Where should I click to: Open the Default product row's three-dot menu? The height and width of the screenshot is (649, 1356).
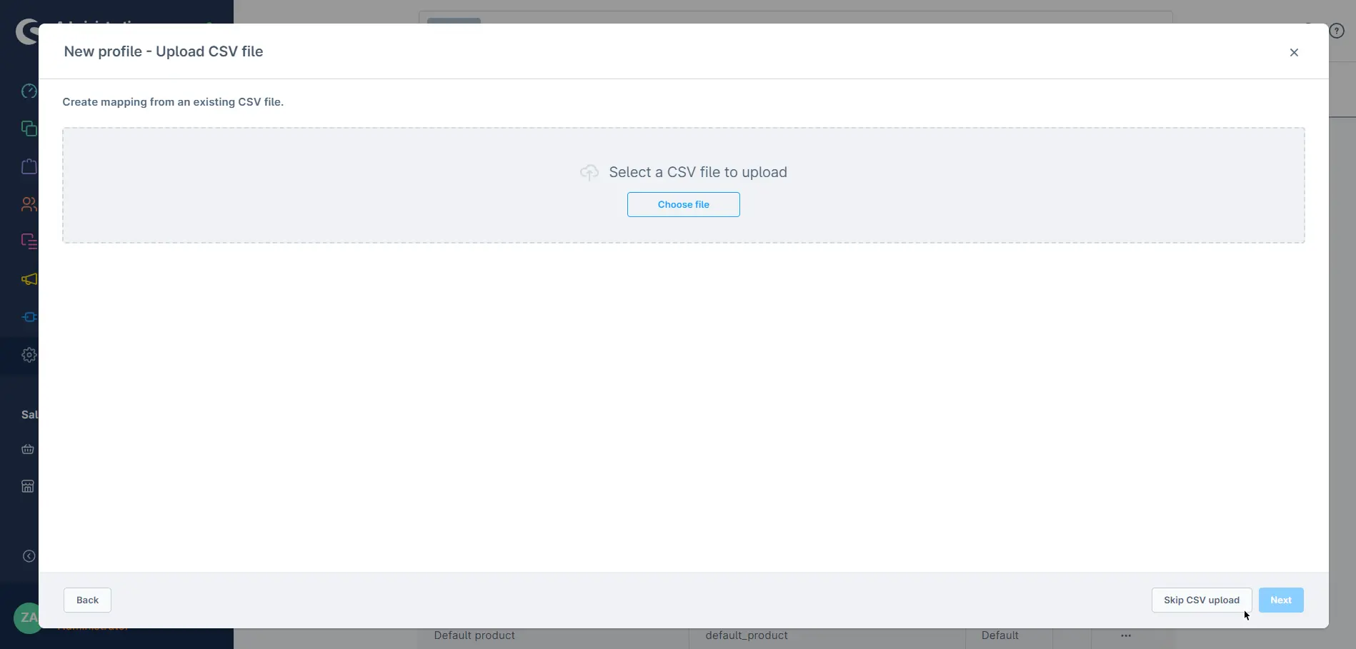tap(1126, 635)
